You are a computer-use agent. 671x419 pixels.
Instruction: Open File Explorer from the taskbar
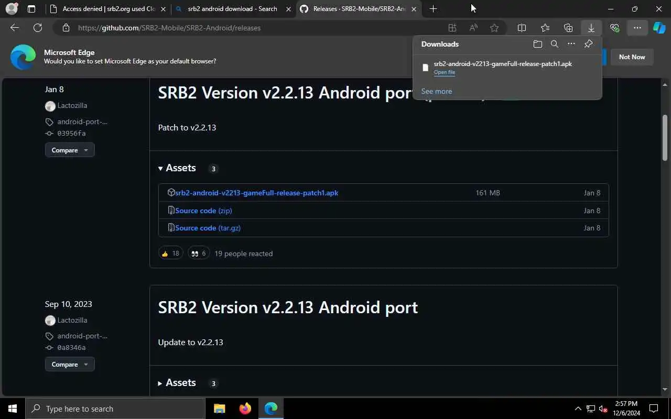[x=220, y=409]
